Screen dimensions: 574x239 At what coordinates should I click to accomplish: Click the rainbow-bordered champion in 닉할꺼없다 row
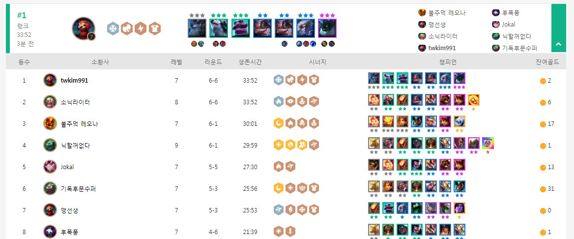point(488,143)
